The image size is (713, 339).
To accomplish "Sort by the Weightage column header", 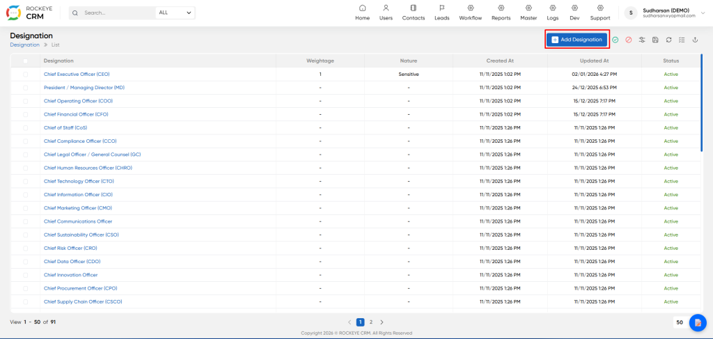I will pyautogui.click(x=320, y=61).
